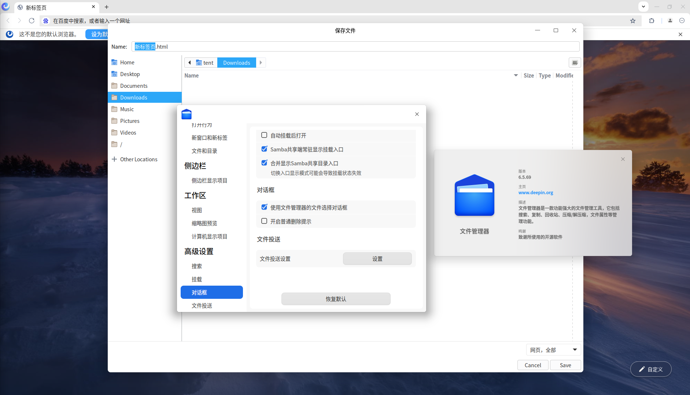Go forward with the path bar right arrow

(261, 63)
